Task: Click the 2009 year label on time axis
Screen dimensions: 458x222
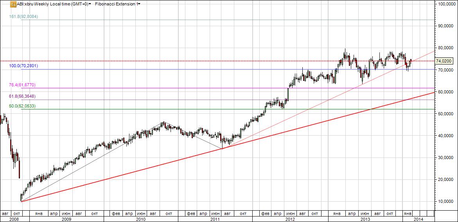Action: 66,219
